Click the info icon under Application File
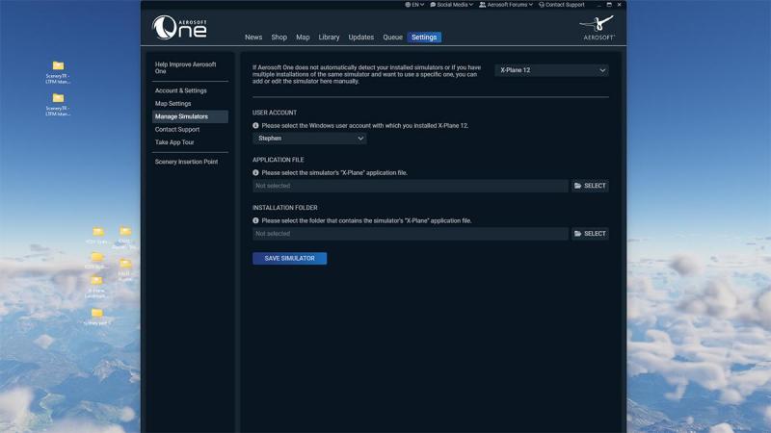 [255, 173]
